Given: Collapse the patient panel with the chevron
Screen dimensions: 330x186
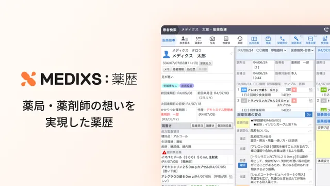Looking at the screenshot, I should 232,54.
